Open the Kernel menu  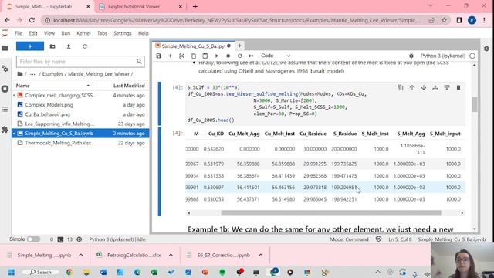[83, 33]
